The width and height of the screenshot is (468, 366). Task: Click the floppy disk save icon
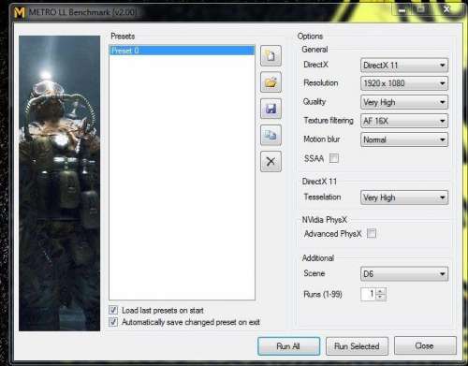(271, 109)
